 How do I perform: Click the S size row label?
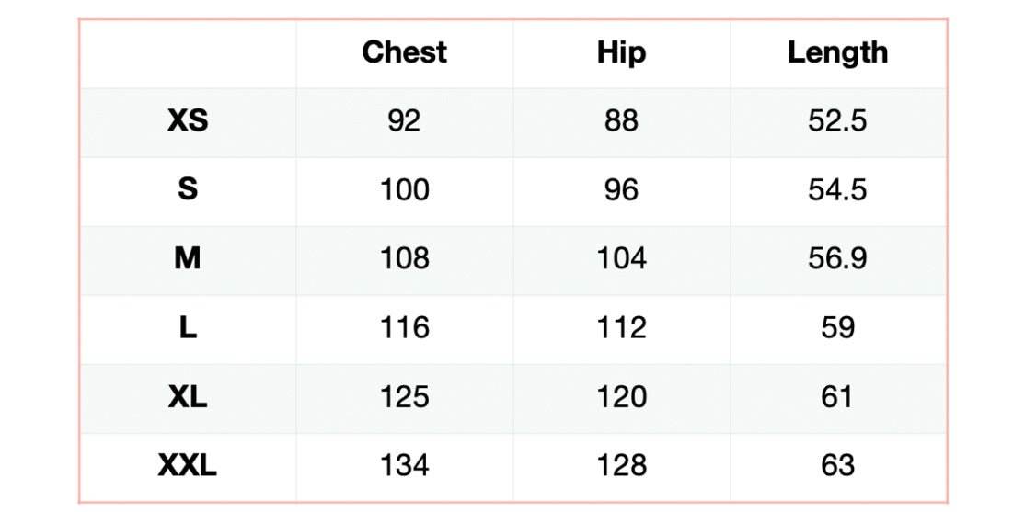tap(188, 190)
